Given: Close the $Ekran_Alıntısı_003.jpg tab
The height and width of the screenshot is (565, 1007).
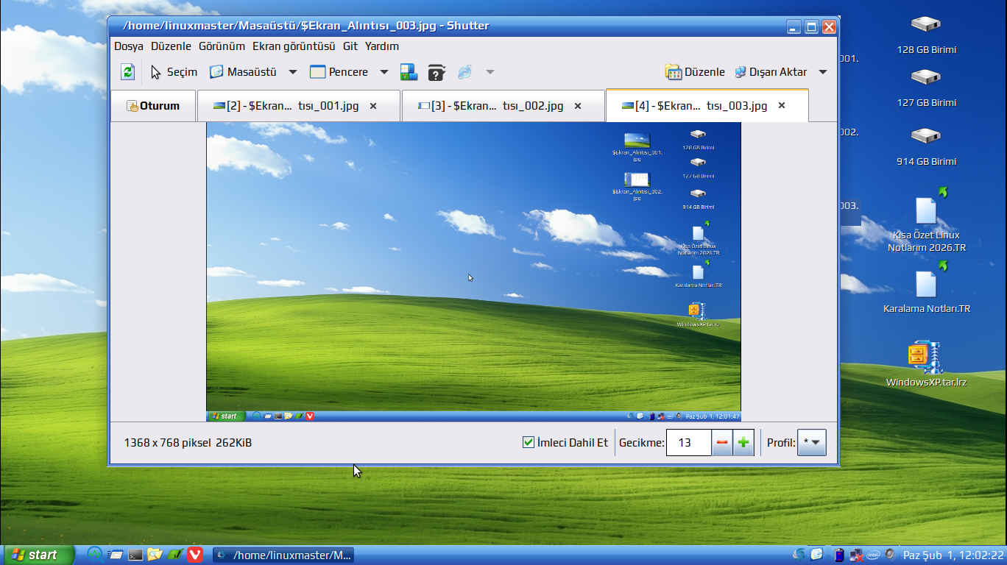Looking at the screenshot, I should pos(782,106).
